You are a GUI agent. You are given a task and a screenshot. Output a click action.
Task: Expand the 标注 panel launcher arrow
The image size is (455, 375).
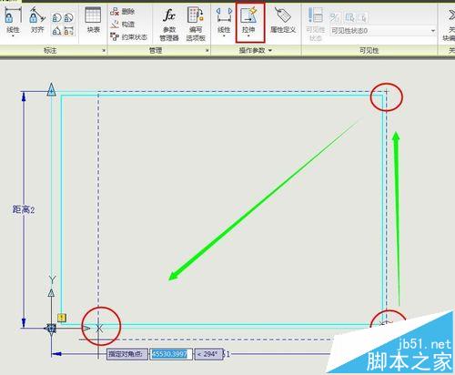point(104,50)
